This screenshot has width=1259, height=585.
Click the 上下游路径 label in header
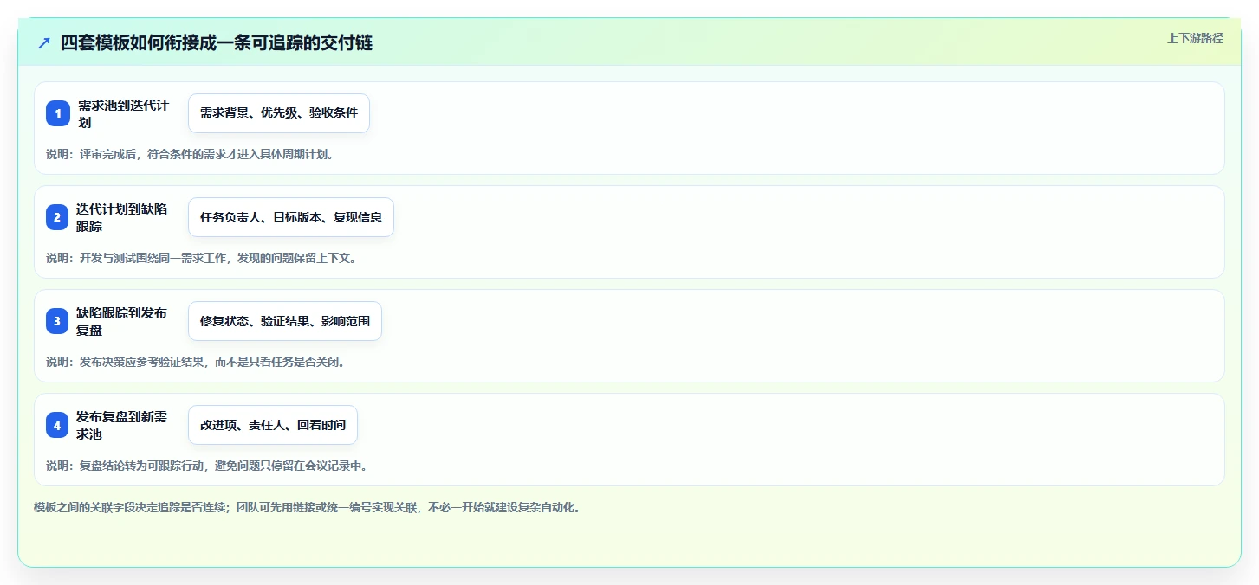click(x=1195, y=38)
